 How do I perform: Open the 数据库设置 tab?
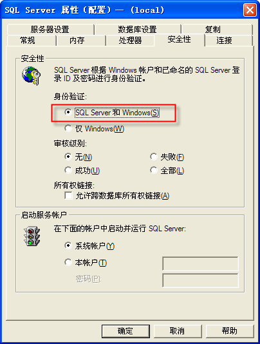coord(138,29)
